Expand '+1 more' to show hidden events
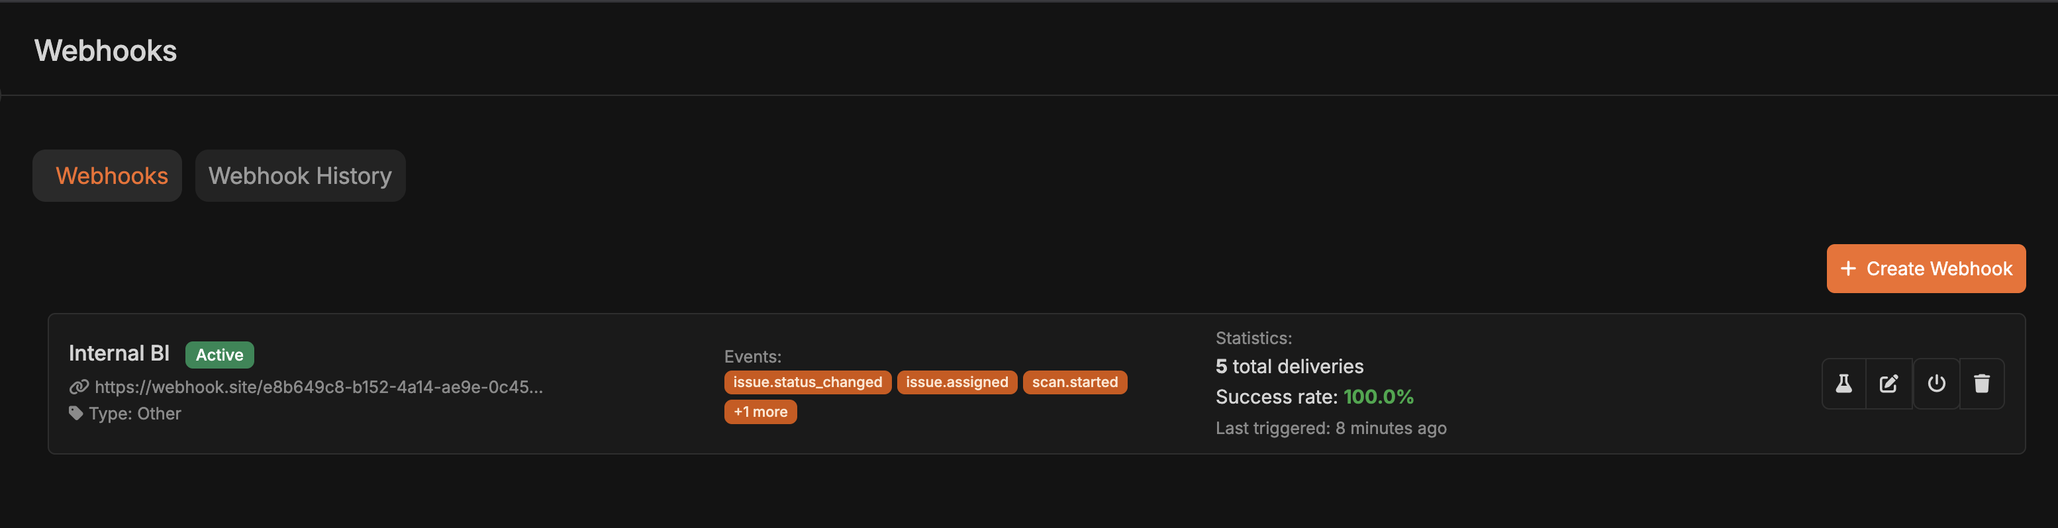The height and width of the screenshot is (528, 2058). point(759,412)
